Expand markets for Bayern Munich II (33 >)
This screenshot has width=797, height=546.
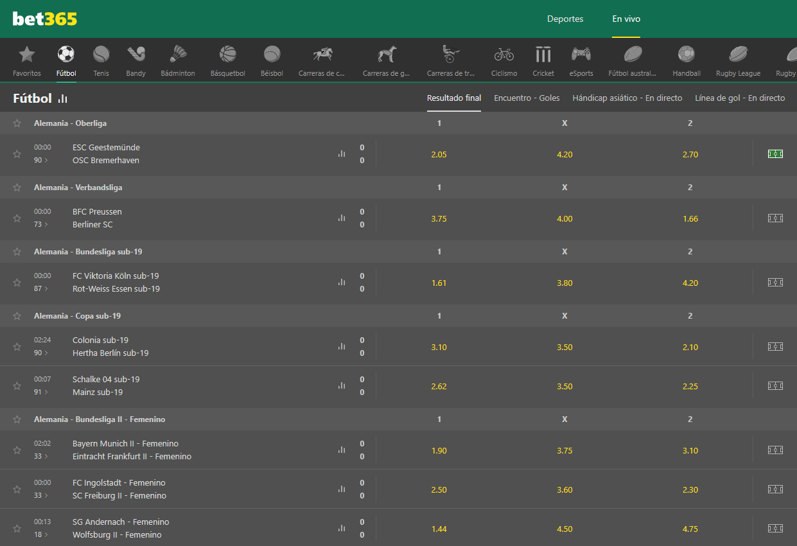(41, 456)
